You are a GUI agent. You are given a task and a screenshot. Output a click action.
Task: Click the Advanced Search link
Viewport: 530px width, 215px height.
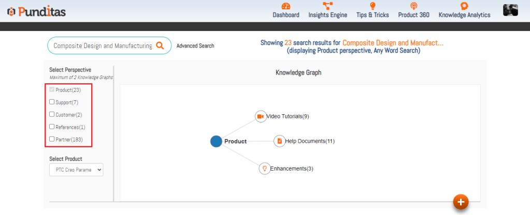(195, 46)
